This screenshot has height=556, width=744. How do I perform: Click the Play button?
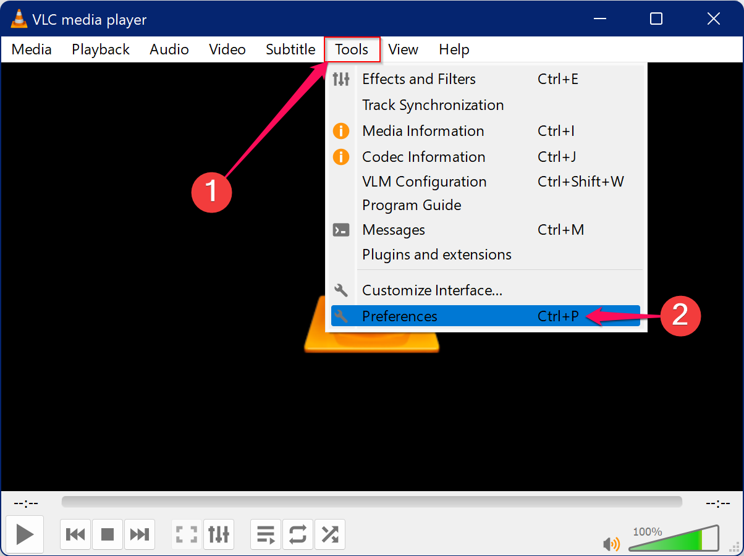[x=25, y=534]
